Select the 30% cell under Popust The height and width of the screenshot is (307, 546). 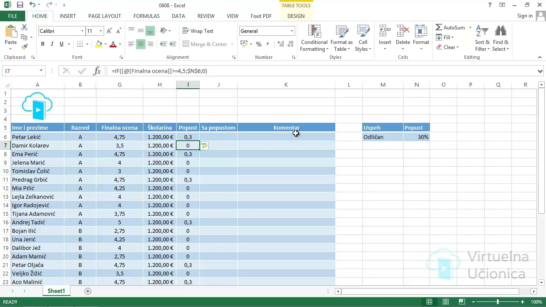click(417, 137)
